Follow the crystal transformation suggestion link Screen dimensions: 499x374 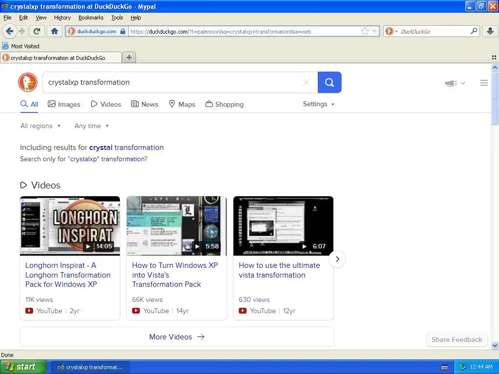tap(126, 148)
